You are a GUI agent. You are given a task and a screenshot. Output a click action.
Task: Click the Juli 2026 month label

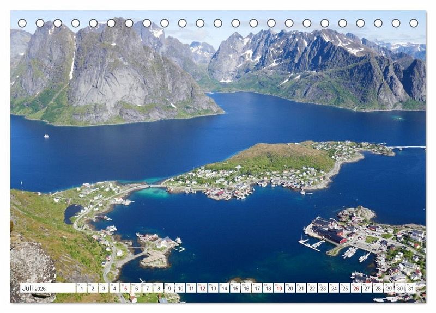pos(34,288)
